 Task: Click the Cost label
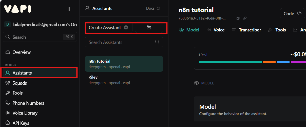tap(203, 55)
